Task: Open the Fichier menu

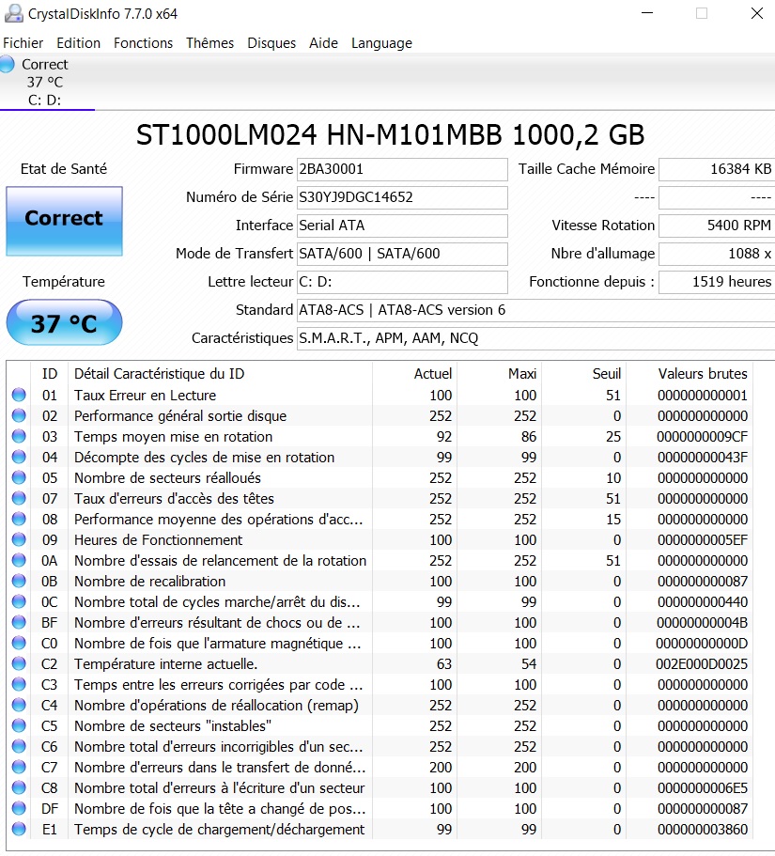Action: 23,43
